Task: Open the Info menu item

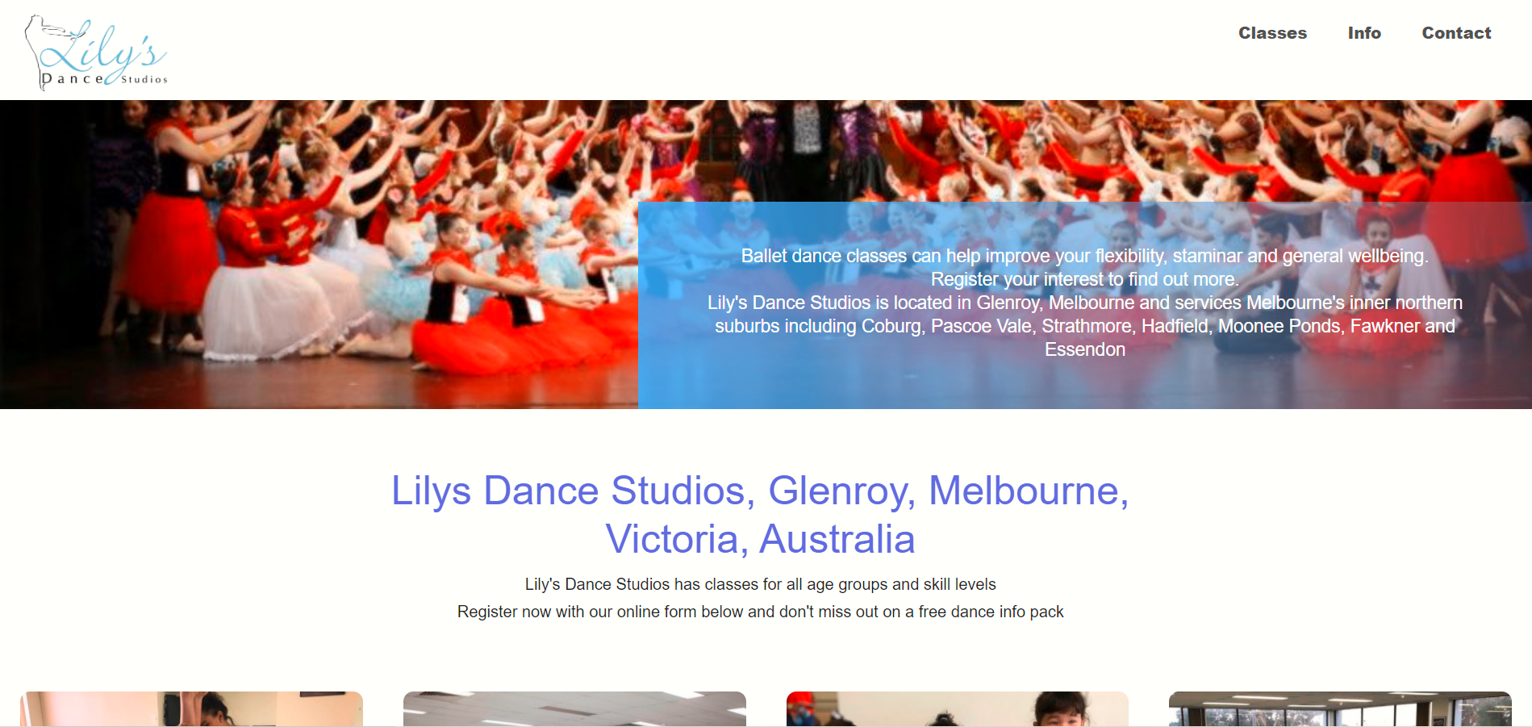Action: pos(1364,33)
